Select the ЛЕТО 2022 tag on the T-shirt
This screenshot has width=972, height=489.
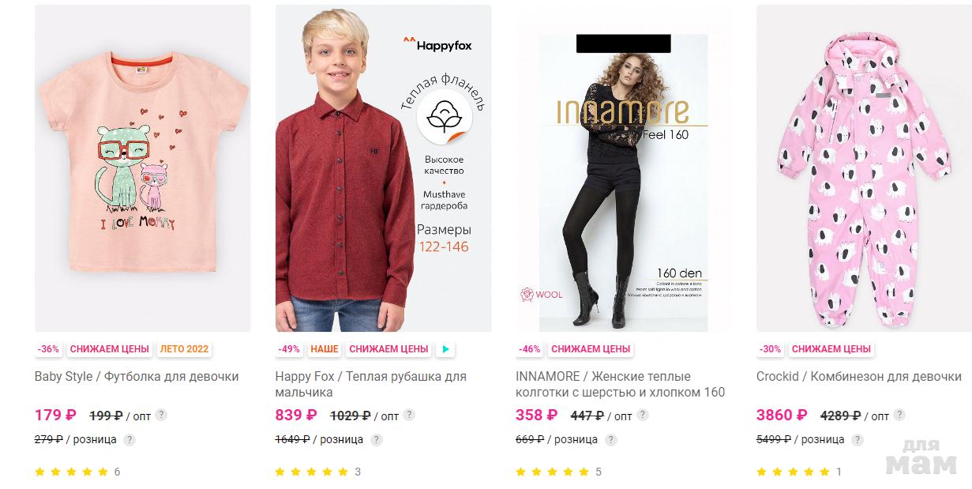[x=184, y=349]
